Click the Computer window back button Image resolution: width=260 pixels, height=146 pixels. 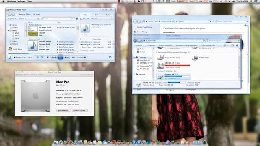135,41
